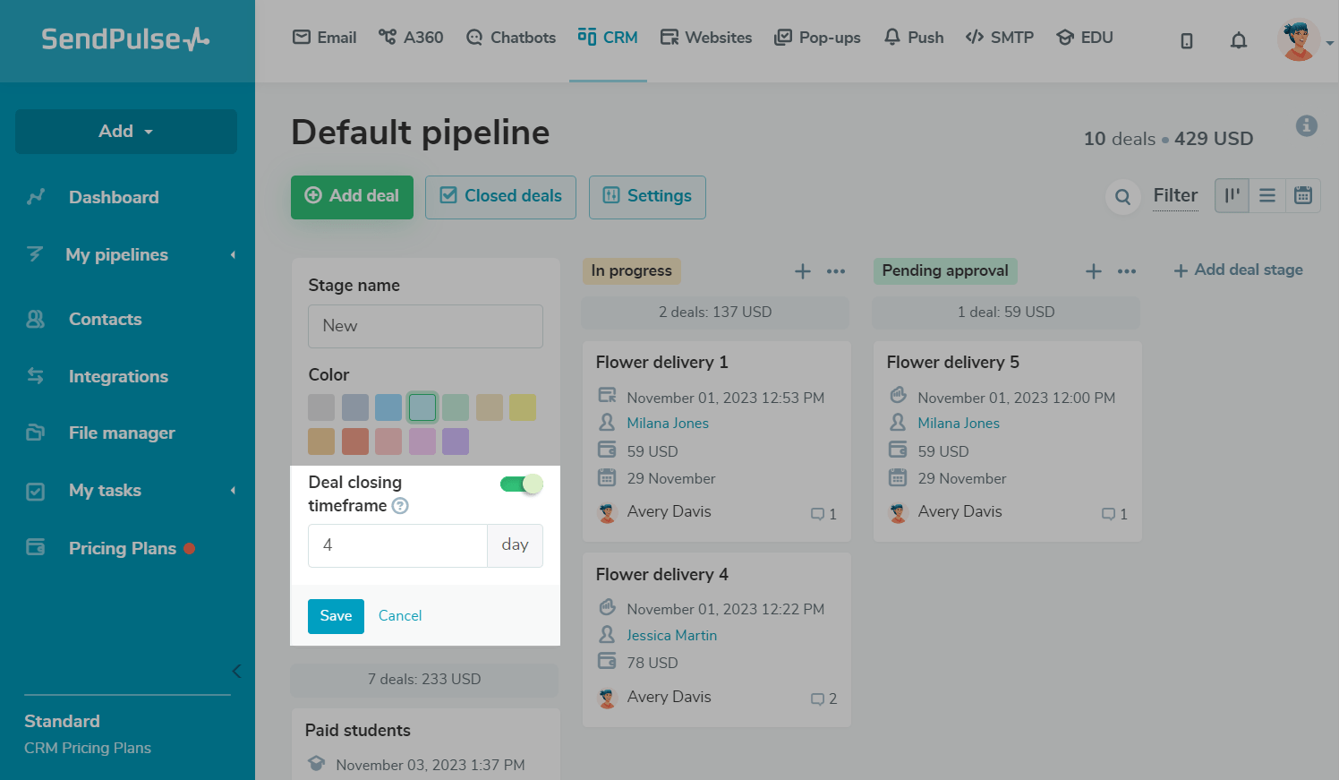This screenshot has width=1339, height=780.
Task: Save the stage settings
Action: click(336, 616)
